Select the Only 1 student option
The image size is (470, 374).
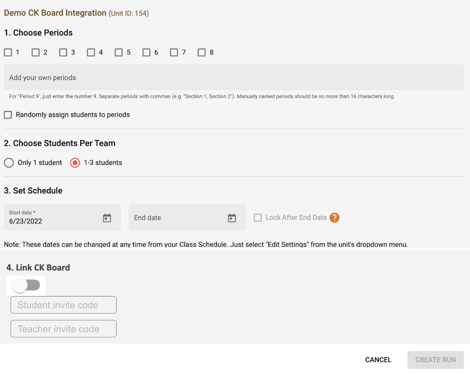(9, 163)
